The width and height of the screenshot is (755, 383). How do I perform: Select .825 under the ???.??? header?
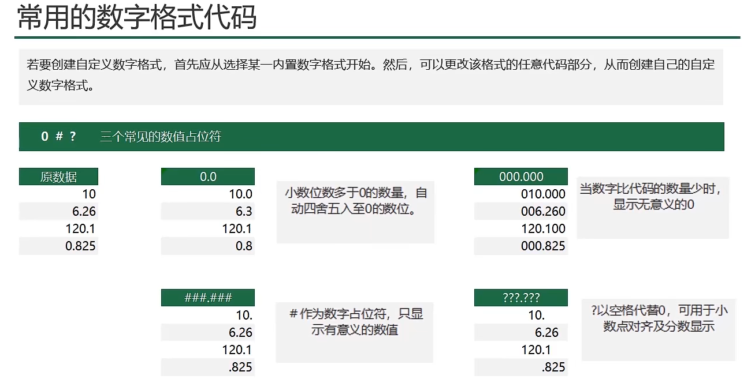pyautogui.click(x=521, y=367)
